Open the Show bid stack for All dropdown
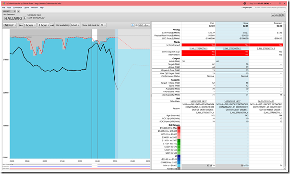290x174 pixels. (x=103, y=25)
